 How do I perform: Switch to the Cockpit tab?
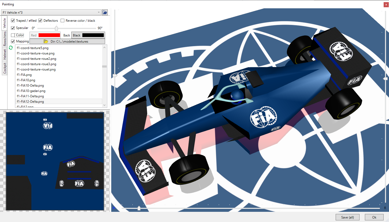(5, 68)
